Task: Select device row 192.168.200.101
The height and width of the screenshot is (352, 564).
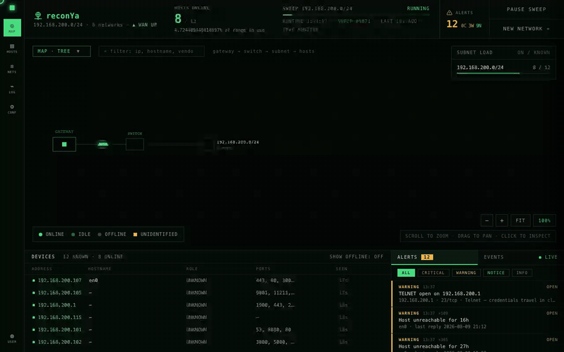Action: 207,329
